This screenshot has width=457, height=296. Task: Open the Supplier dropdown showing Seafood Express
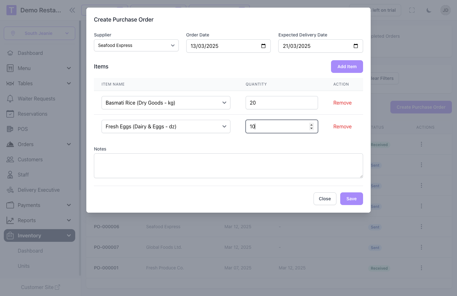pyautogui.click(x=136, y=45)
